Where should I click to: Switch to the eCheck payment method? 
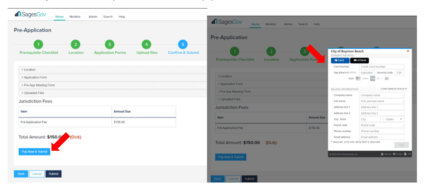(x=359, y=60)
